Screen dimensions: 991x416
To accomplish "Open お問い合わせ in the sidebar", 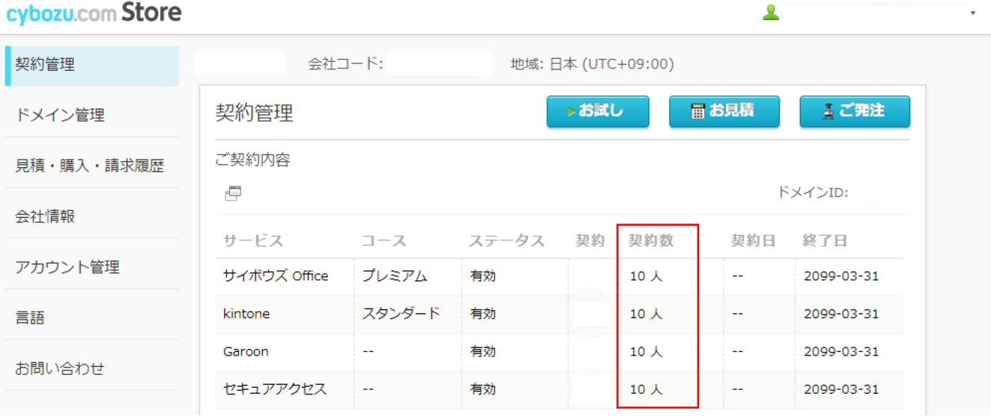I will click(x=60, y=368).
